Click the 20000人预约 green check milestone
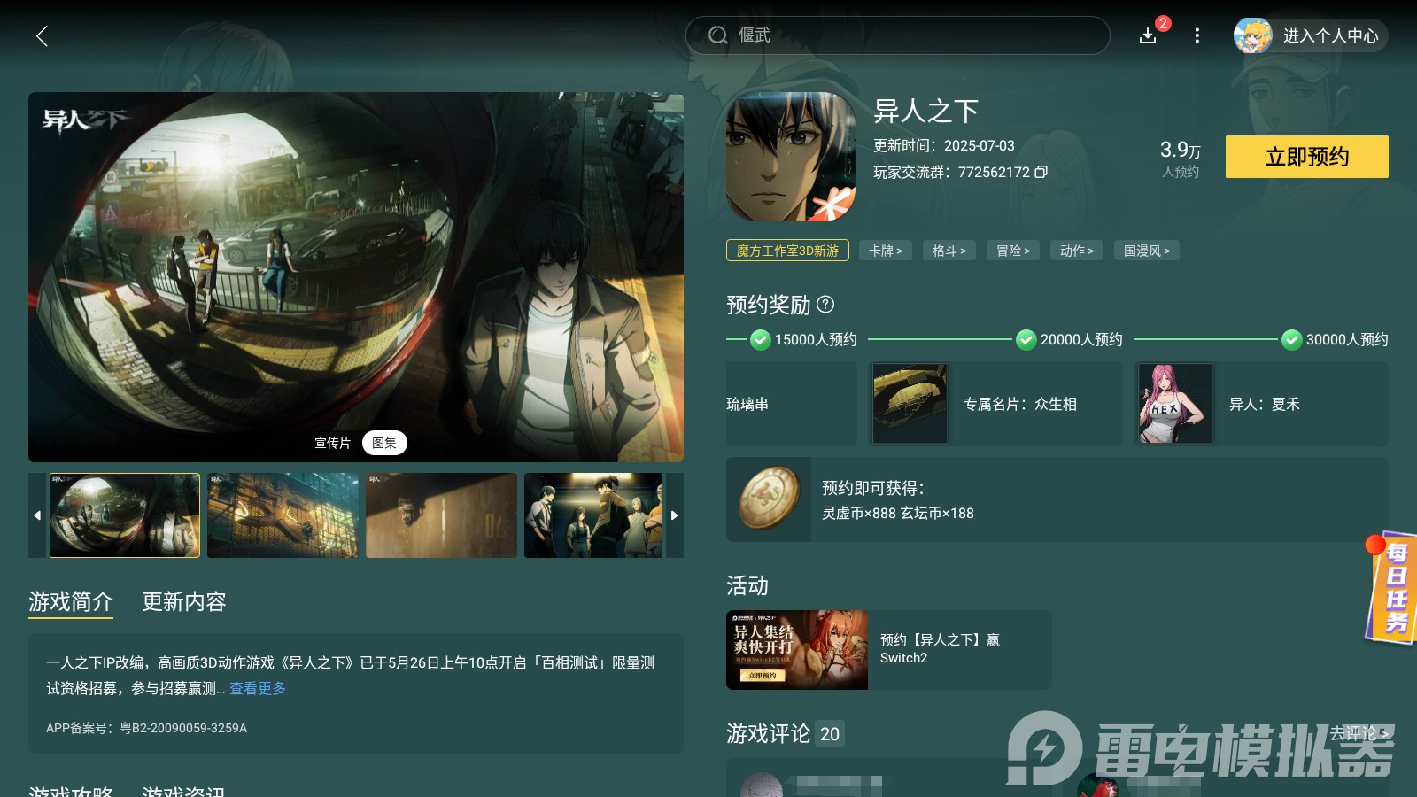 1026,339
